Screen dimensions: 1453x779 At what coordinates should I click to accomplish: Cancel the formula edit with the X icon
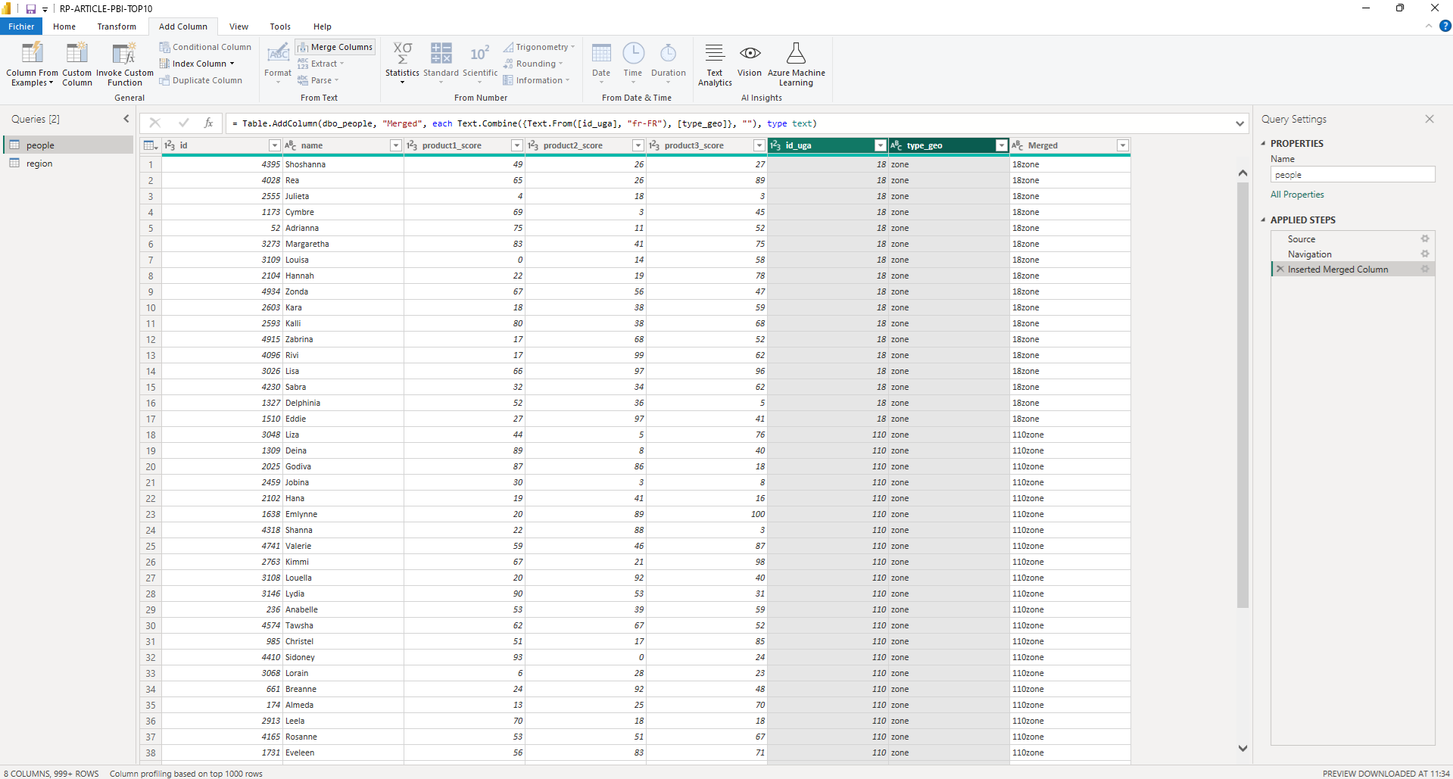[155, 123]
